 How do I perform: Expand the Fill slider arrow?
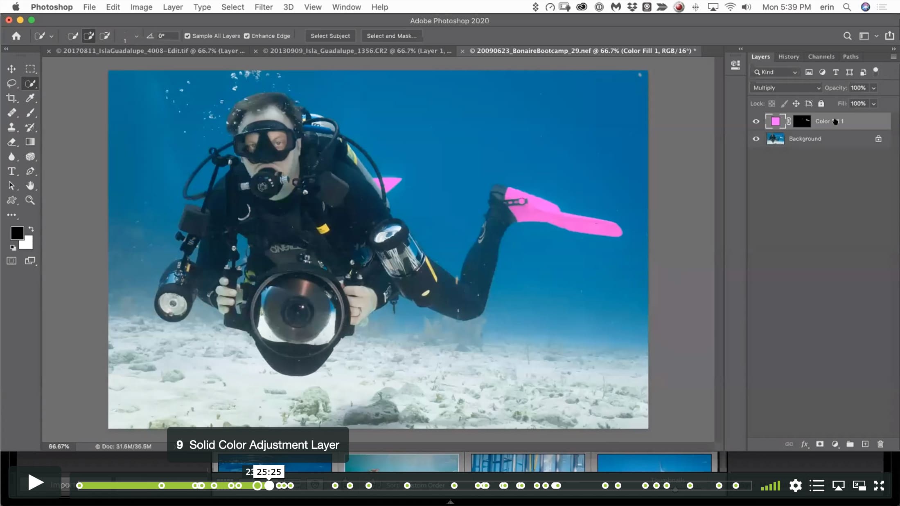point(874,104)
